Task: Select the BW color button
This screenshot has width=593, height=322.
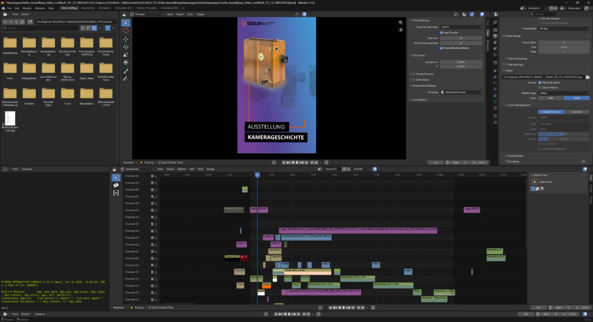Action: 551,98
